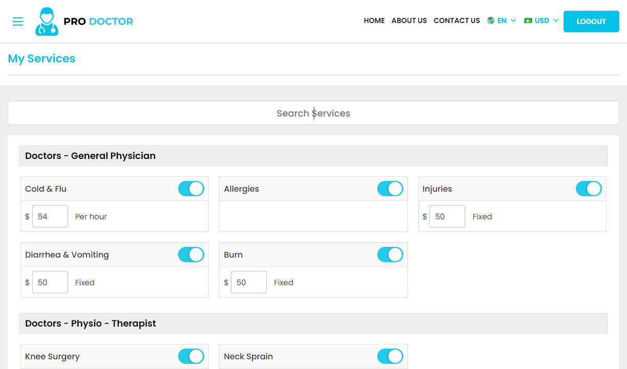Click the USD currency money icon
This screenshot has width=627, height=369.
tap(528, 20)
